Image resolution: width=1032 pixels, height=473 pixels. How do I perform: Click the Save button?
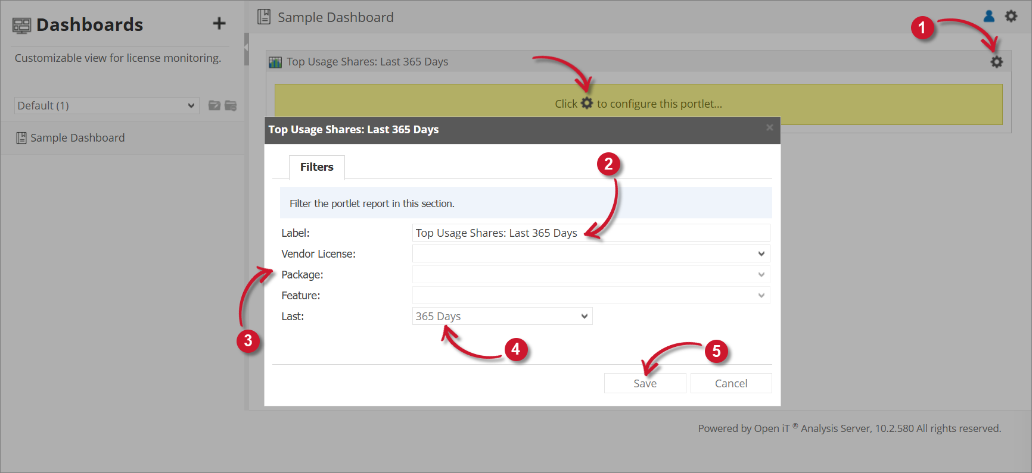(x=645, y=384)
